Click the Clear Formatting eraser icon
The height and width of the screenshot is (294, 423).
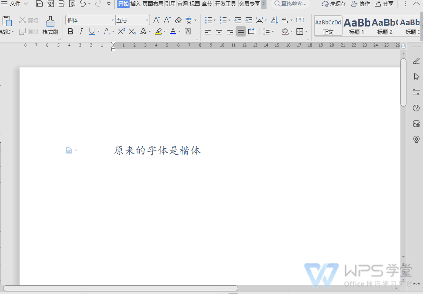[177, 20]
